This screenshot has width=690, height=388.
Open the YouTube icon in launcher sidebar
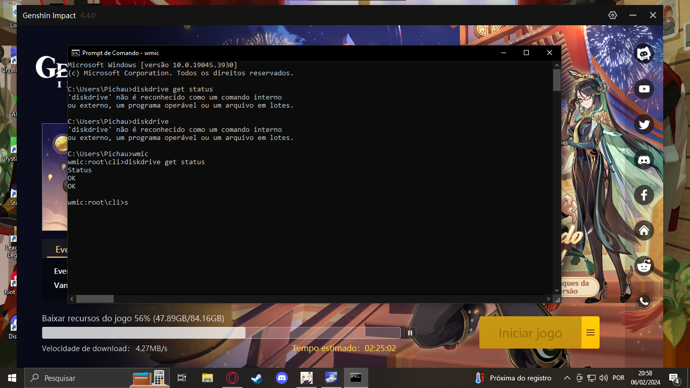[644, 89]
